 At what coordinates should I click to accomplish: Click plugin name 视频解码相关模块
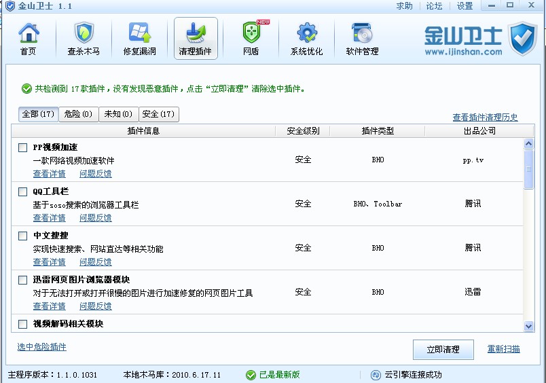click(x=68, y=324)
